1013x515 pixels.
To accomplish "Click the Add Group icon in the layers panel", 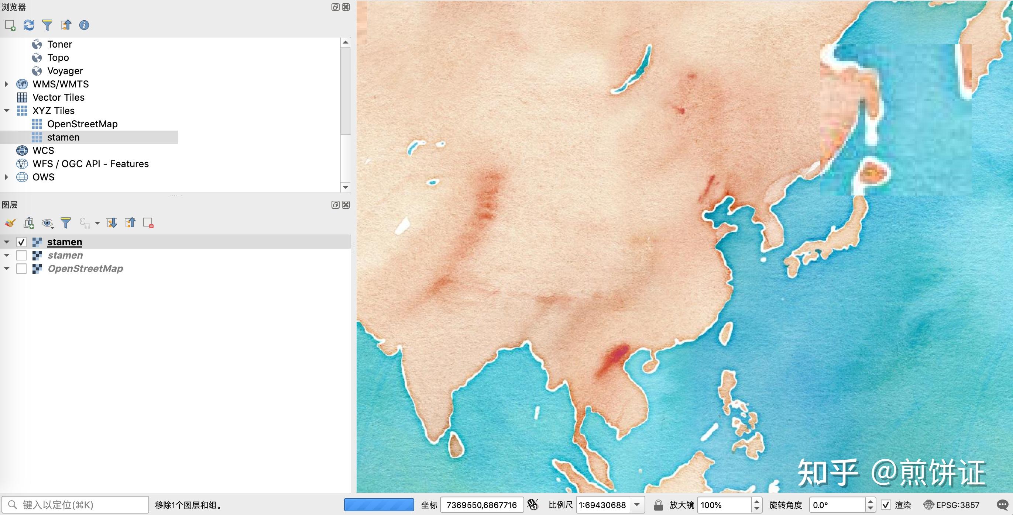I will 29,223.
